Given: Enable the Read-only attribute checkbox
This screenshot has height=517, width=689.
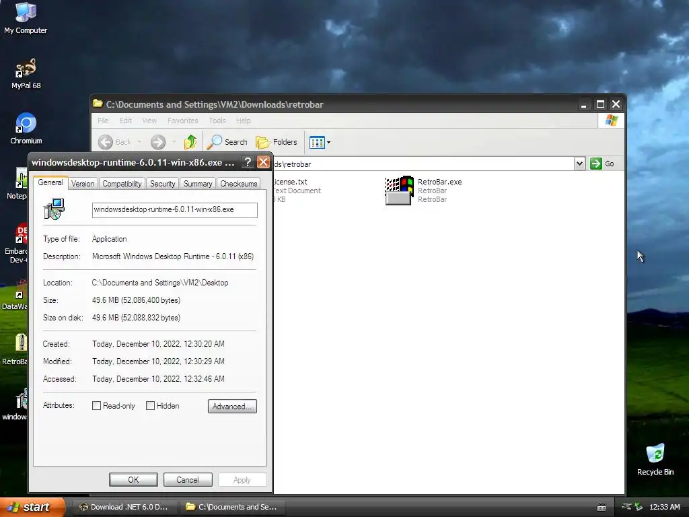Looking at the screenshot, I should (x=96, y=406).
